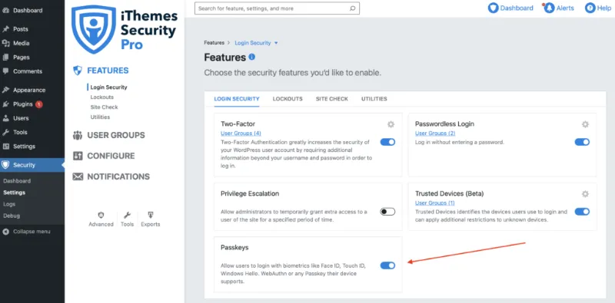The height and width of the screenshot is (303, 615).
Task: Switch to the LOGIN SECURITY tab
Action: click(237, 99)
